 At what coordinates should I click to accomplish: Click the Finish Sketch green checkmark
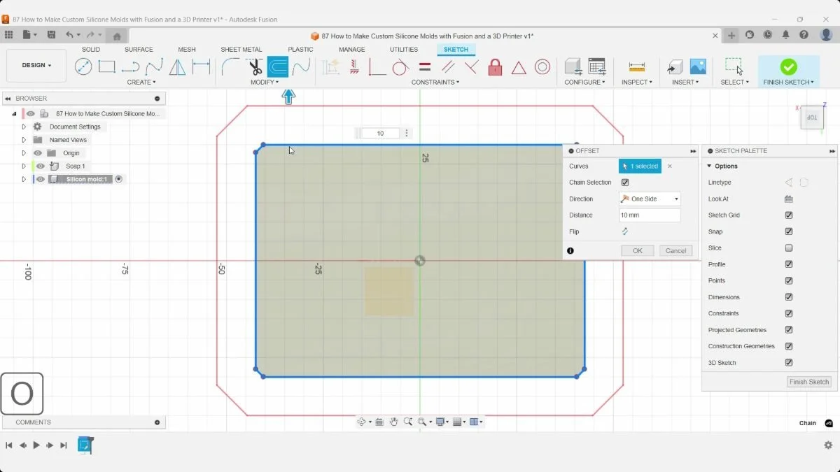point(789,67)
